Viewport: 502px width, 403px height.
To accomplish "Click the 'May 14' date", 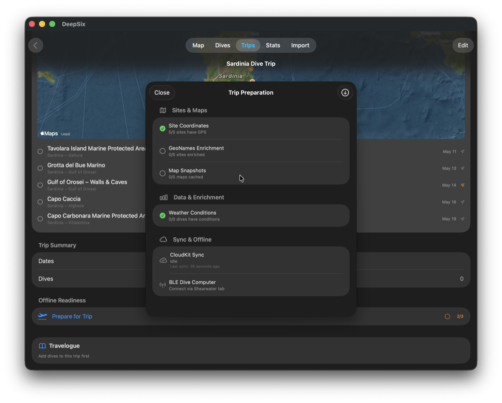I will [x=449, y=185].
